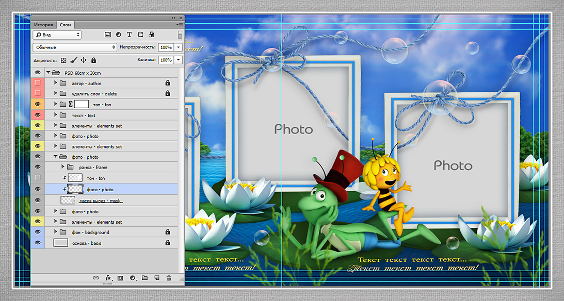This screenshot has height=301, width=564.
Task: Select the фон - background layer name
Action: pyautogui.click(x=90, y=232)
